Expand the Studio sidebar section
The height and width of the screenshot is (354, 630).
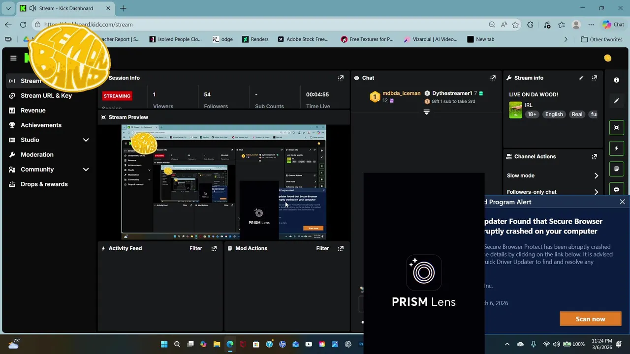(x=86, y=140)
